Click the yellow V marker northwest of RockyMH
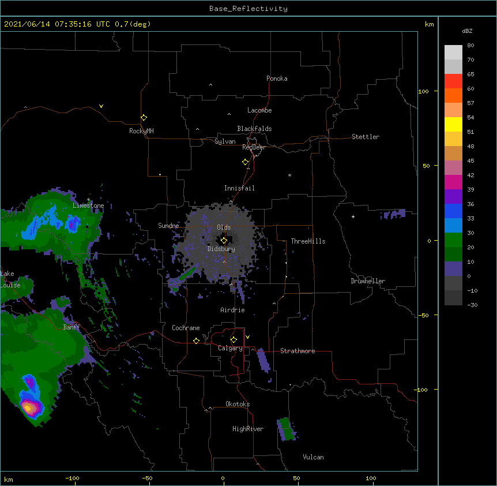 coord(101,106)
